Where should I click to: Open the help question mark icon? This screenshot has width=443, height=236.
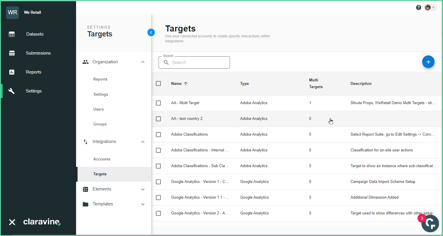pyautogui.click(x=418, y=8)
